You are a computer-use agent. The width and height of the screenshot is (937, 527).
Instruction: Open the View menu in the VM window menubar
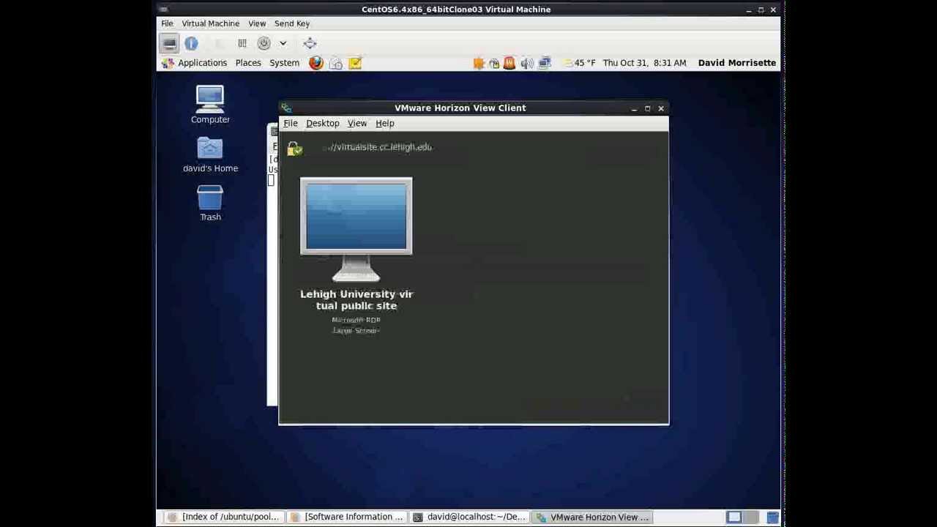click(256, 23)
